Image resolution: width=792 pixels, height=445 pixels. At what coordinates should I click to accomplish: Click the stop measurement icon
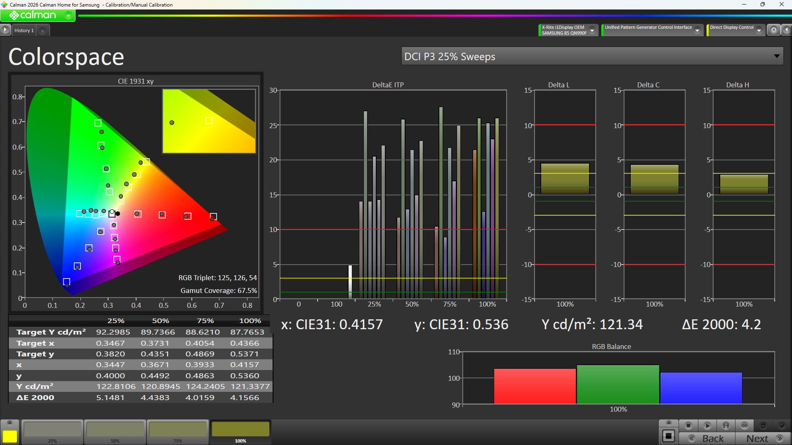688,426
